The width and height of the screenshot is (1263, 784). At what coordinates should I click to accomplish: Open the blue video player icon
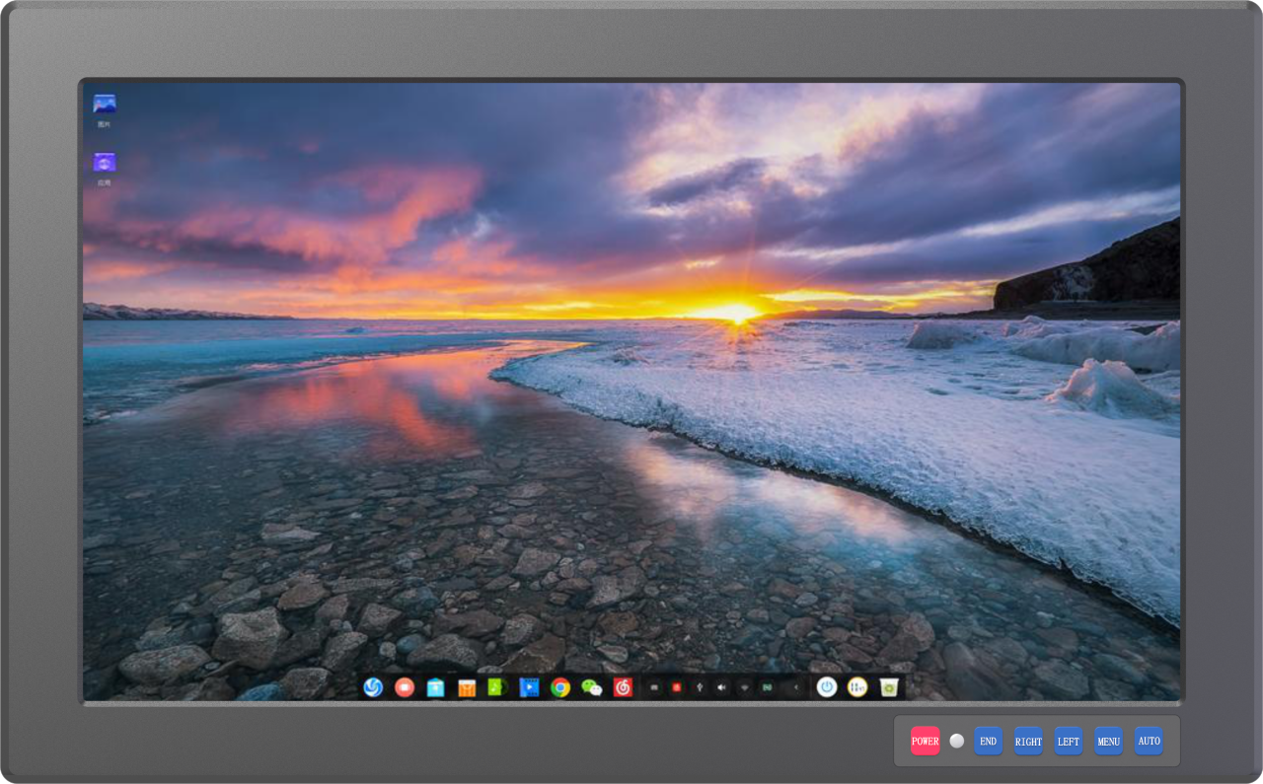coord(529,687)
